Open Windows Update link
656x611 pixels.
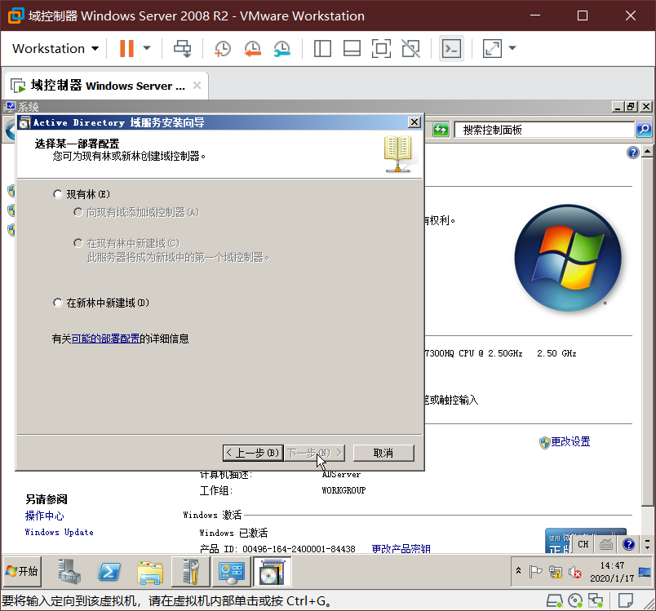coord(59,532)
